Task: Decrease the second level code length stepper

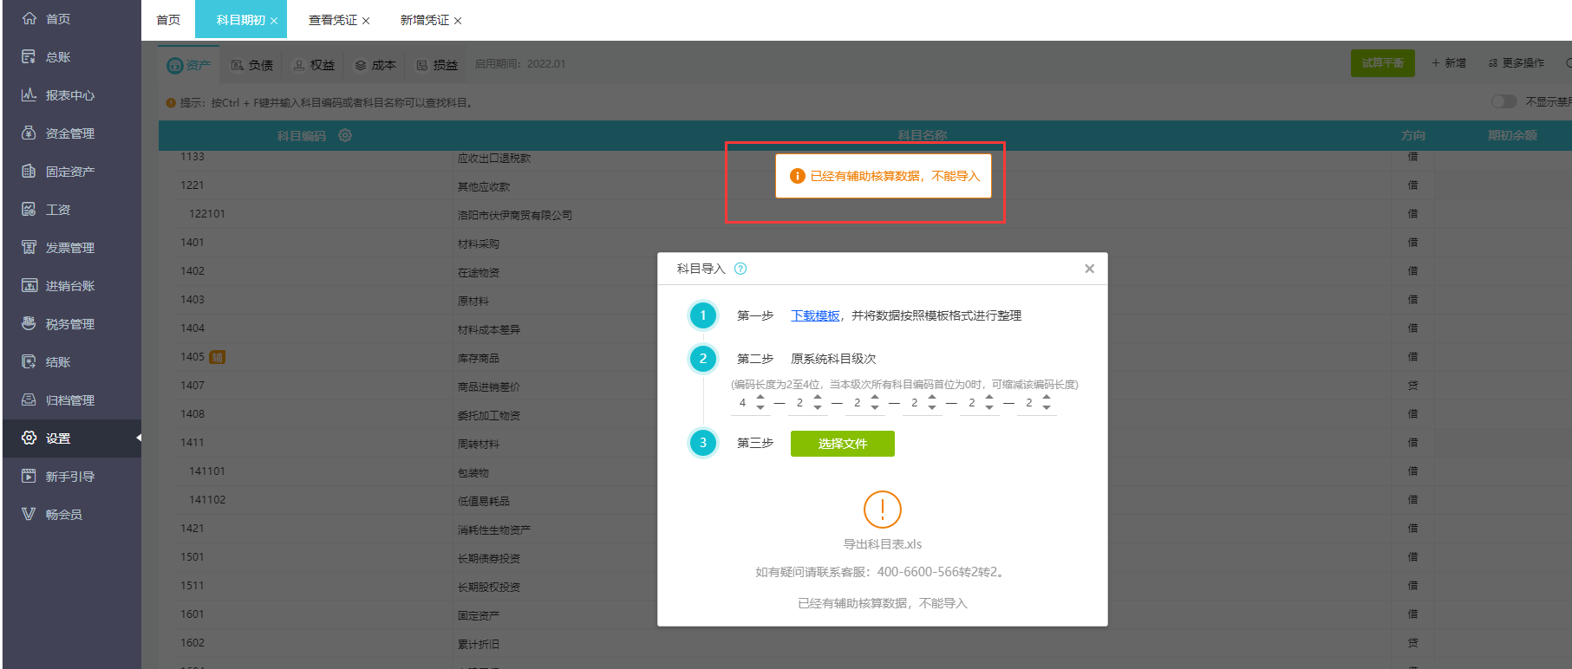Action: 818,407
